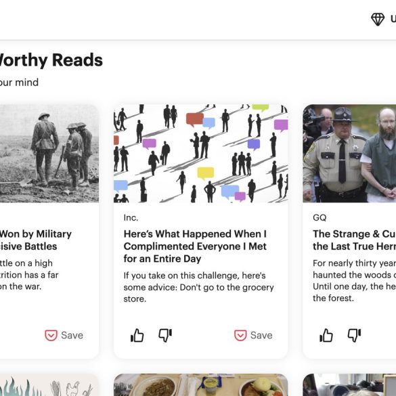Thumbs down the Inc. compliment article

tap(165, 335)
